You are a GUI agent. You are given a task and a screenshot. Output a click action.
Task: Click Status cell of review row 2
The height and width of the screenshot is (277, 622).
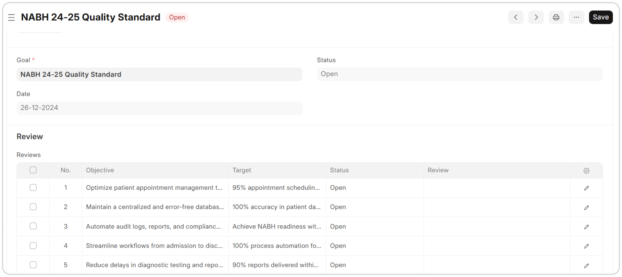coord(374,207)
